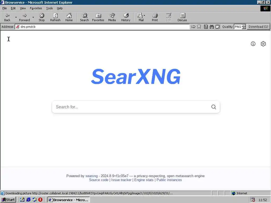Open the Edit menu

[13, 8]
